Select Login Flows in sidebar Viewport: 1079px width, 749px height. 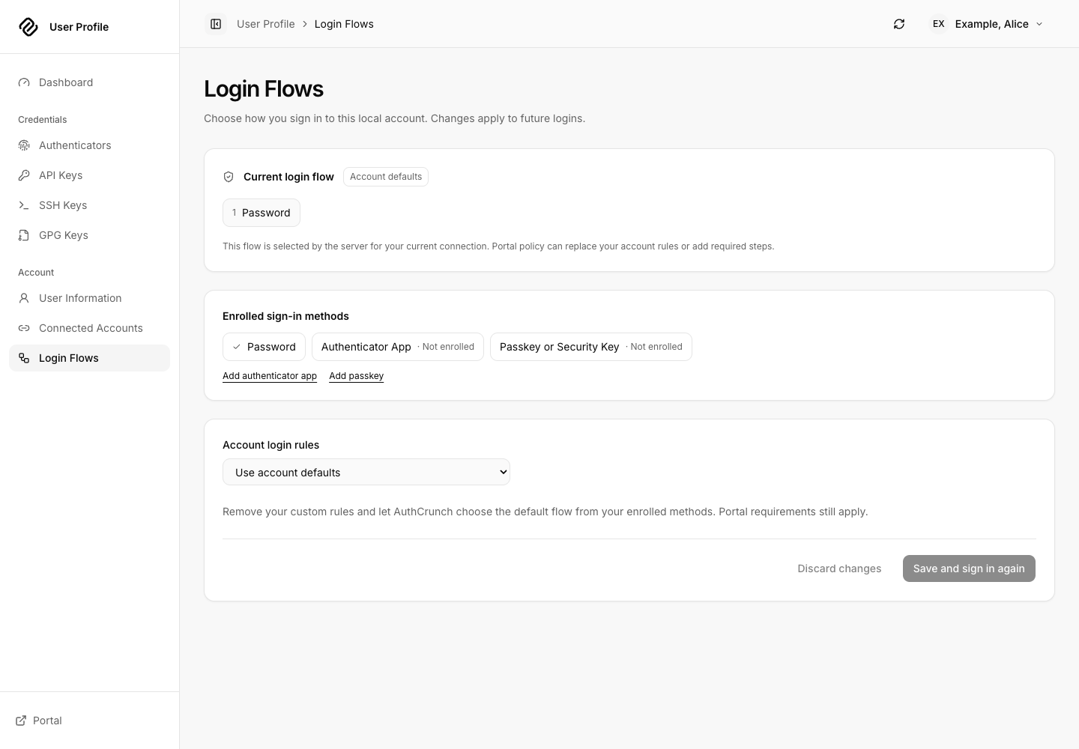point(89,358)
